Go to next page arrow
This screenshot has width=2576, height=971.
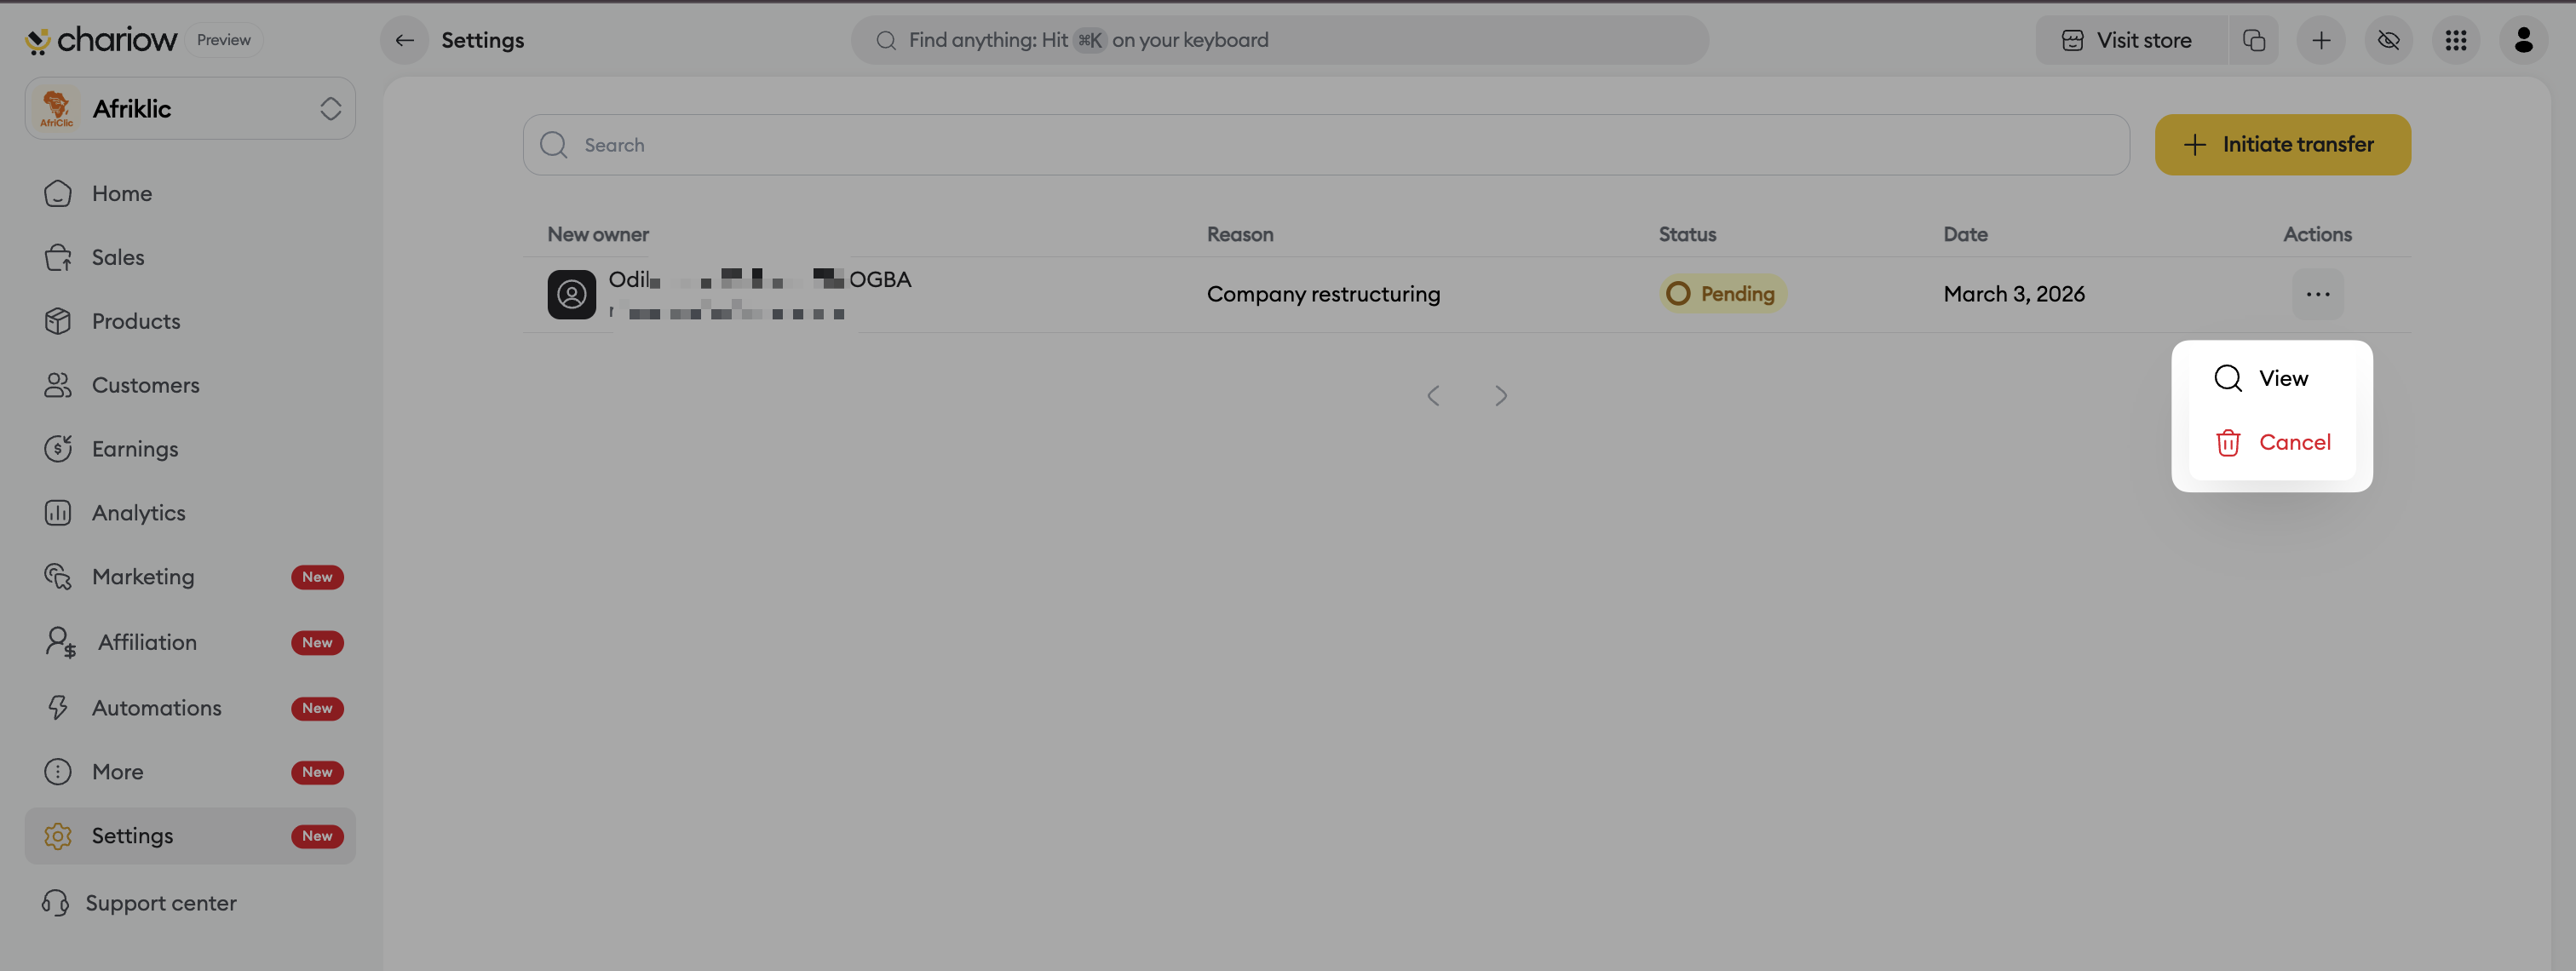(1500, 396)
